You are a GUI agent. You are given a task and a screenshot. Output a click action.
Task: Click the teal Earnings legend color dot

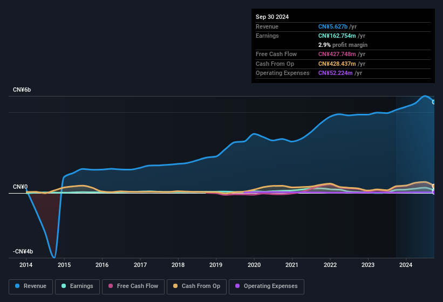(x=64, y=286)
